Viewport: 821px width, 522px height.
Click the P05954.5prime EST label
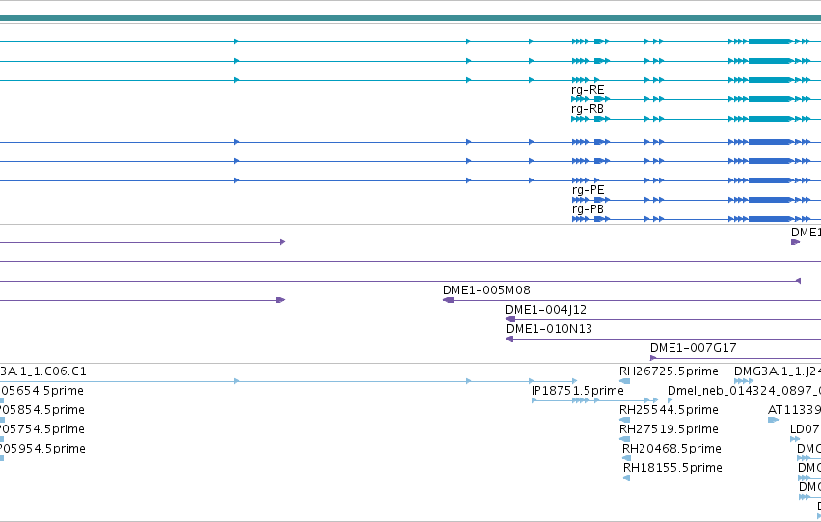coord(43,449)
